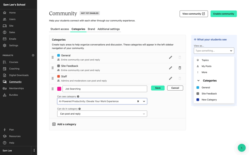Open the Sam Lee account options menu

tap(34, 150)
